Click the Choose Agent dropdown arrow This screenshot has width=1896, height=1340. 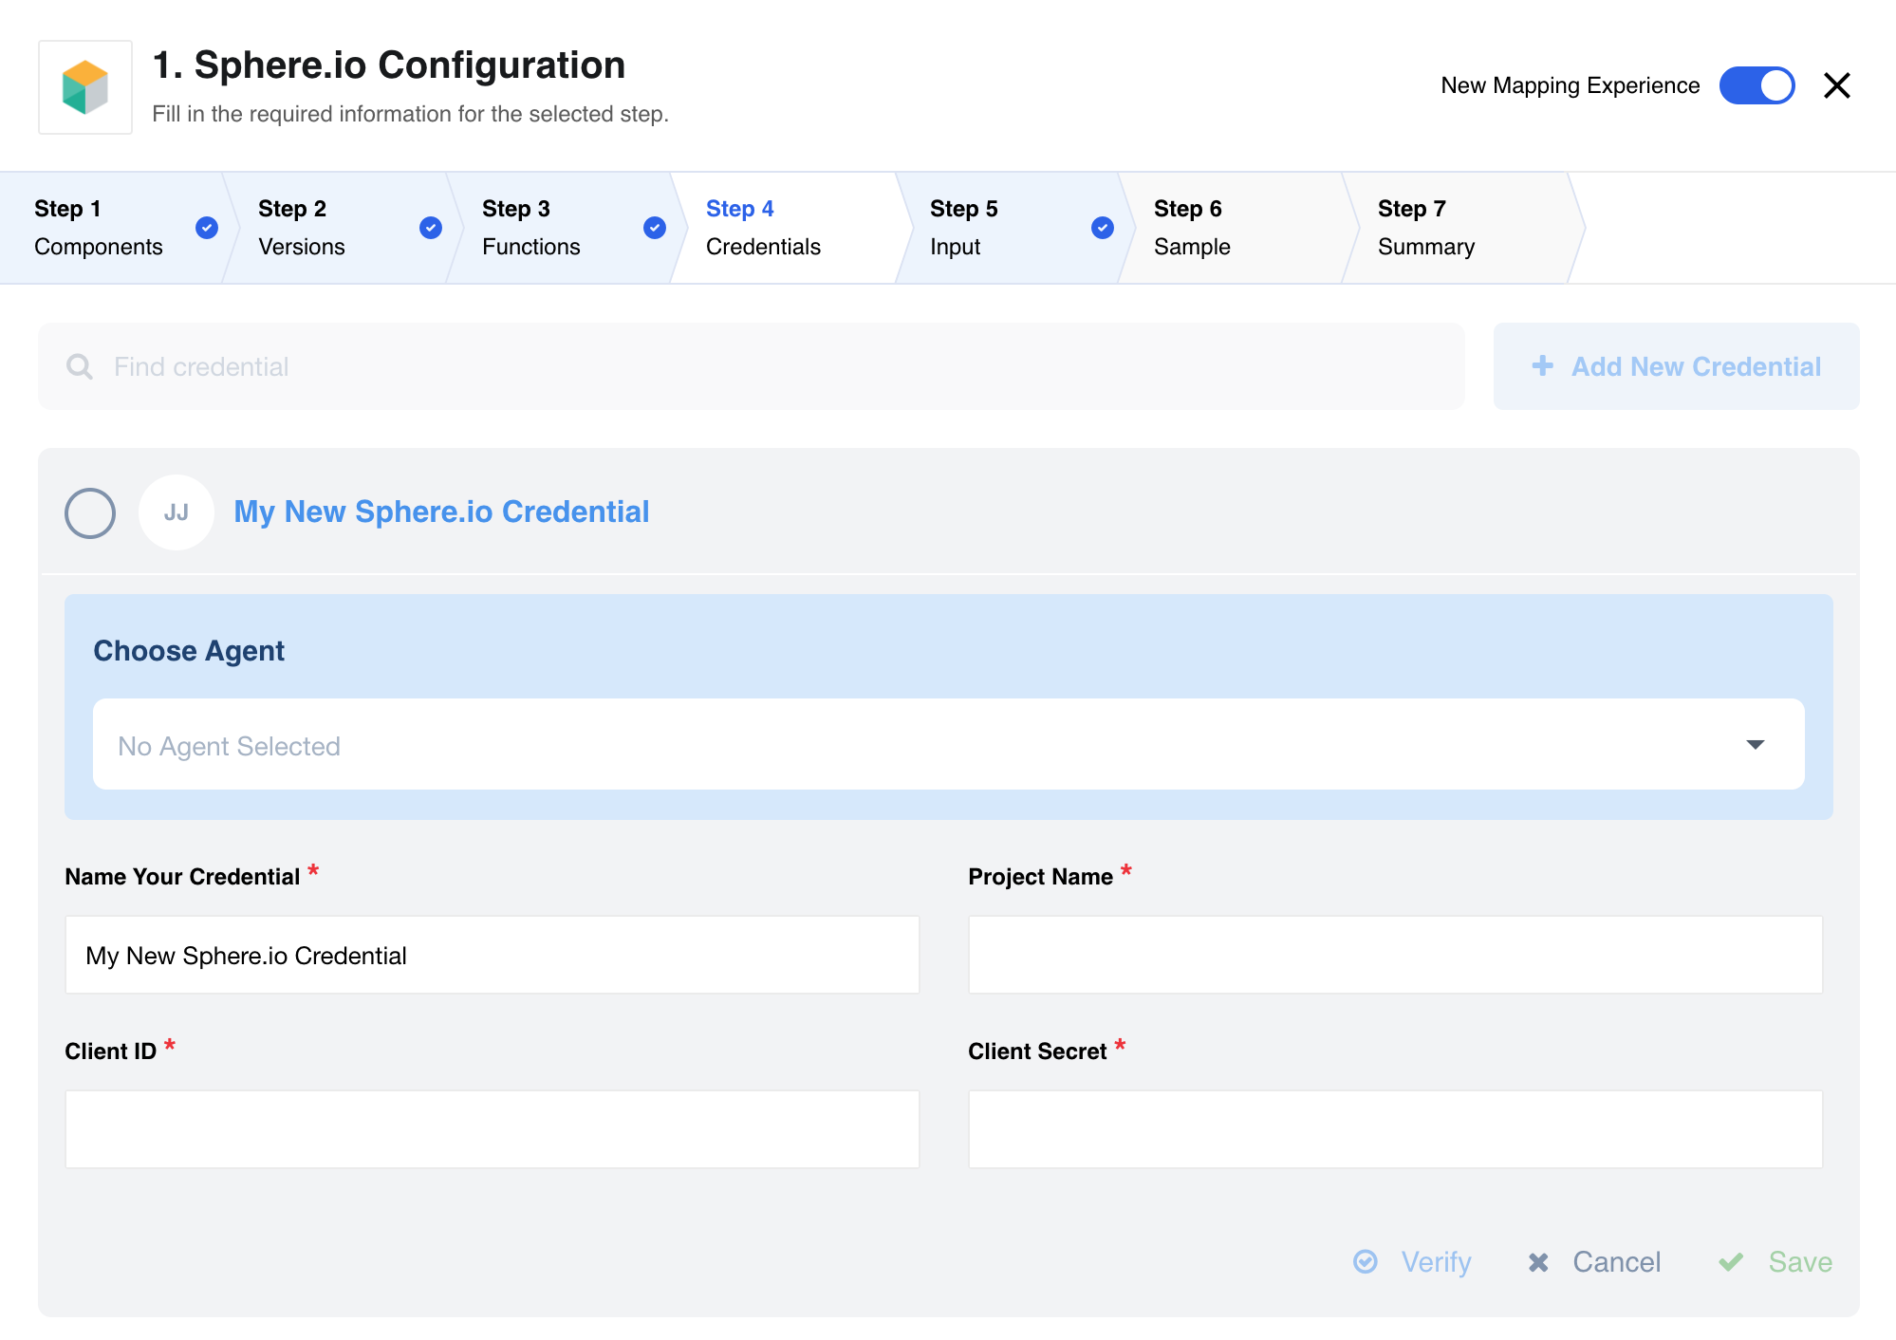point(1755,745)
